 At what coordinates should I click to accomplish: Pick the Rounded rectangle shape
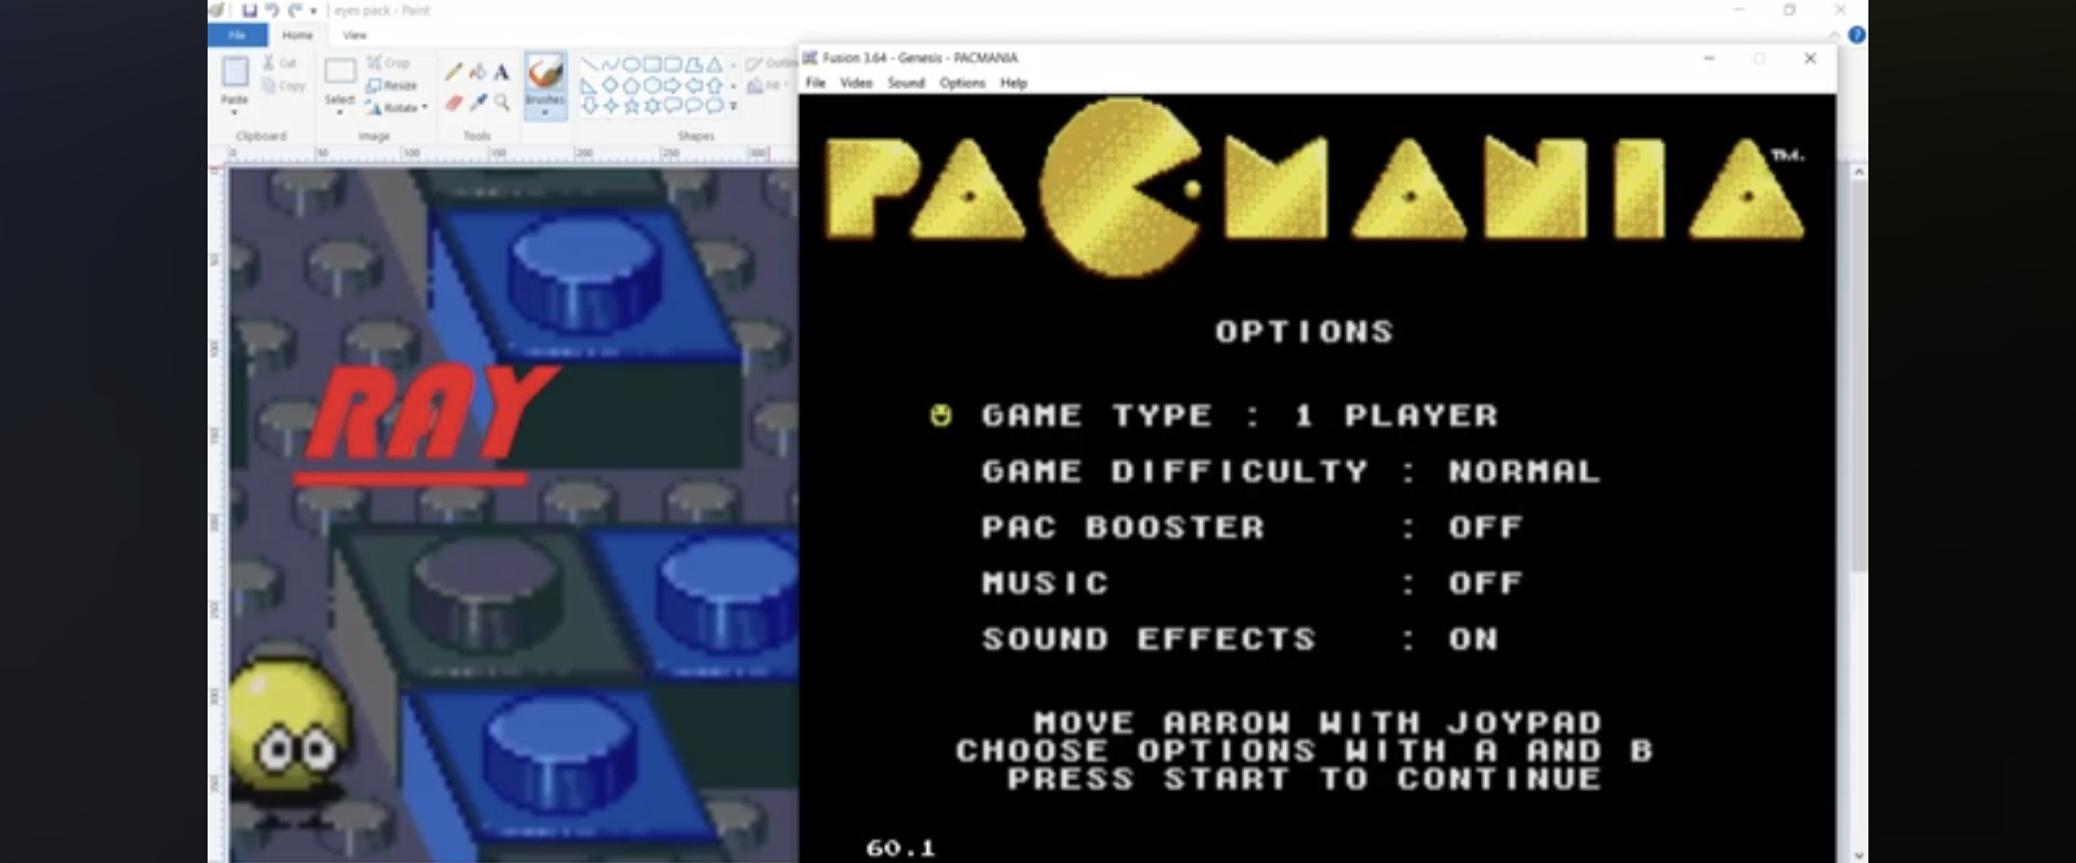(x=673, y=64)
